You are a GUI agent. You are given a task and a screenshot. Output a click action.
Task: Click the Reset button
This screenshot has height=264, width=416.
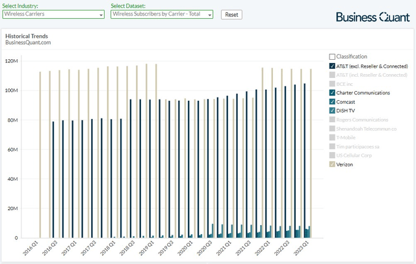tap(231, 15)
